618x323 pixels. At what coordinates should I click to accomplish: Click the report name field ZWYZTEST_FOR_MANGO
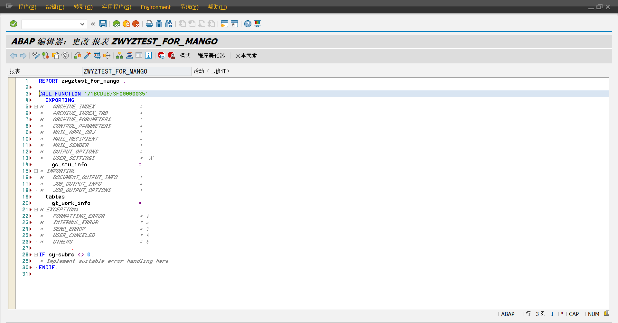tap(136, 71)
